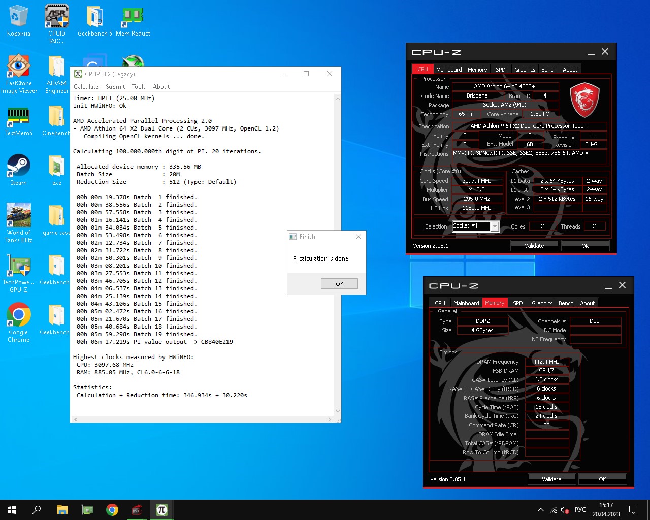This screenshot has width=650, height=520.
Task: Open the Recycle Bin (Корзина) desktop icon
Action: click(x=18, y=21)
